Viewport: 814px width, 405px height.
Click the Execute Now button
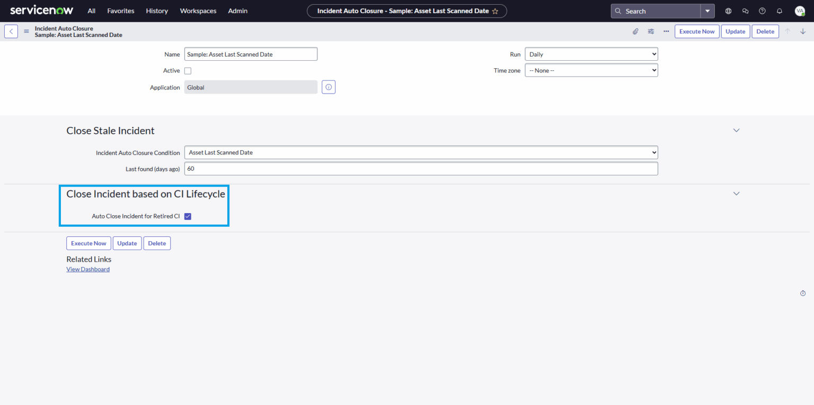696,31
